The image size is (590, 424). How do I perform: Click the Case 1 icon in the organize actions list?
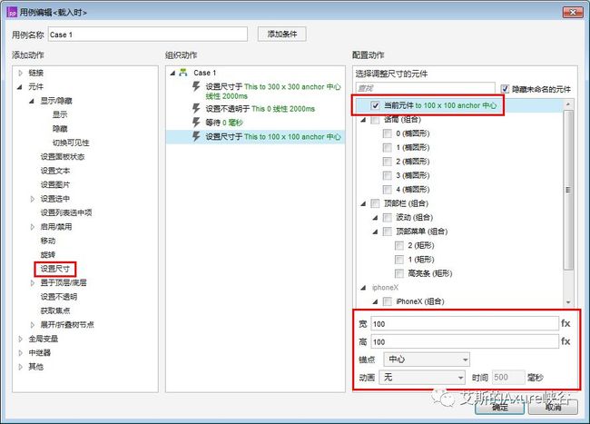[183, 73]
